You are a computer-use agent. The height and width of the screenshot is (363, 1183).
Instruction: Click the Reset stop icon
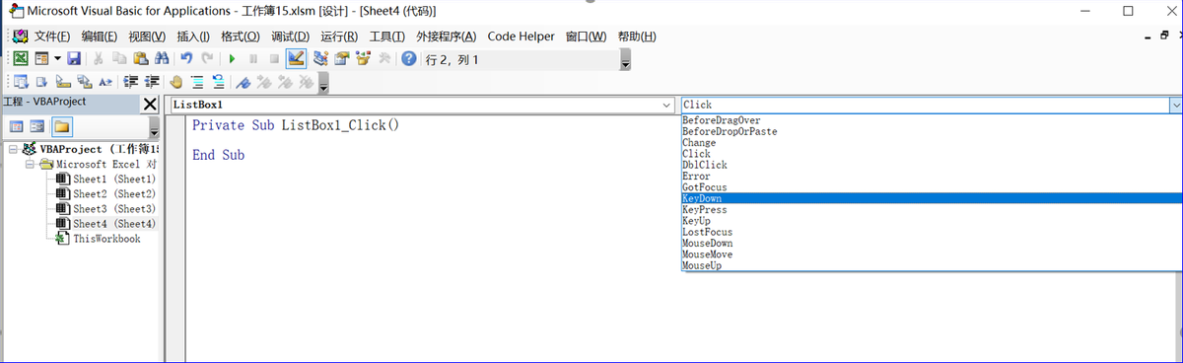[274, 59]
